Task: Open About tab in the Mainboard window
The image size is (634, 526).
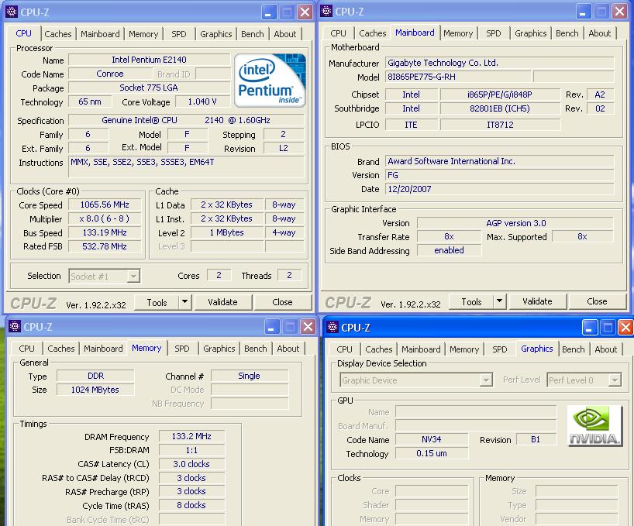Action: pos(599,33)
